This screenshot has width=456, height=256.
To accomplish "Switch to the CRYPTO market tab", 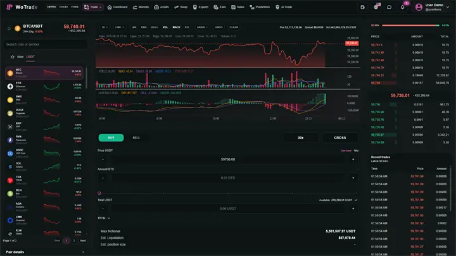I will (x=51, y=7).
